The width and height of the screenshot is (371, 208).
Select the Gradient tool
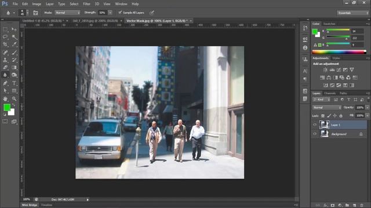[14, 68]
